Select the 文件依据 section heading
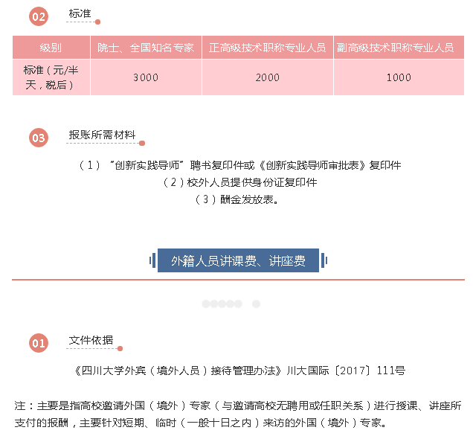Screen dimensions: 473x436 tap(91, 340)
